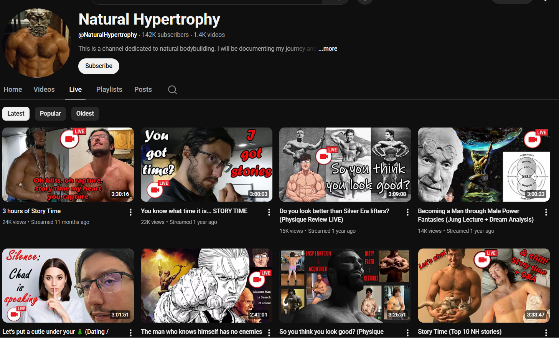The height and width of the screenshot is (338, 559).
Task: Click the channel description text
Action: [197, 49]
